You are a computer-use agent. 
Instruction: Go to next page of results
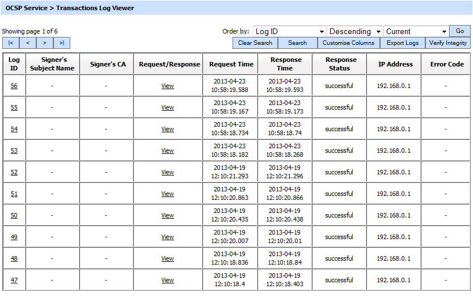click(x=45, y=43)
